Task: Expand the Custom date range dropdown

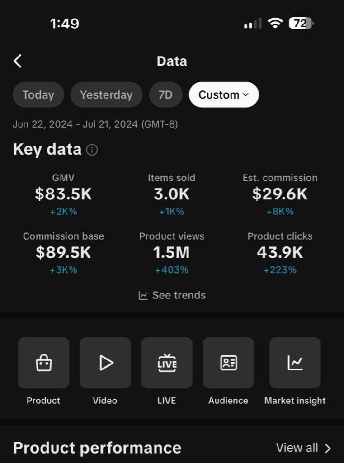Action: [x=224, y=94]
